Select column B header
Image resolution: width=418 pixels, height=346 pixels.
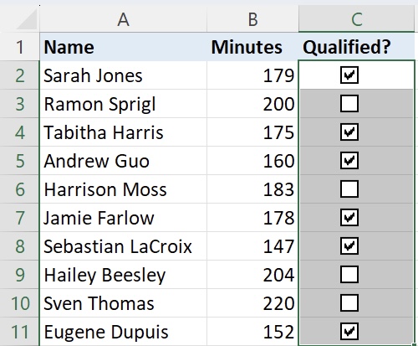(252, 19)
